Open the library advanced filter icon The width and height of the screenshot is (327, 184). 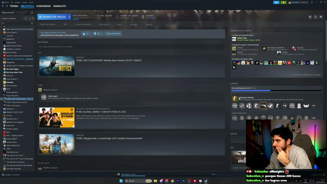point(32,23)
